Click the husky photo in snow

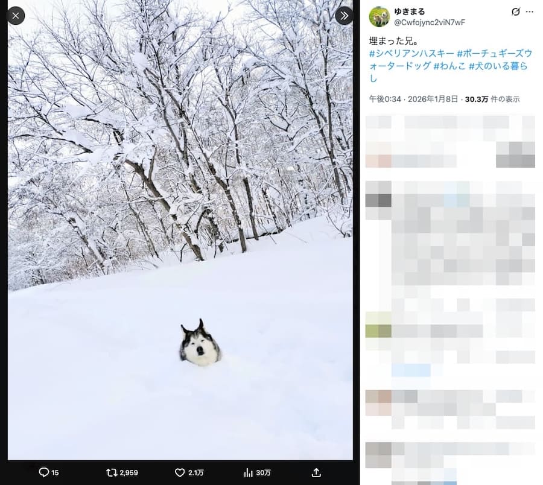pyautogui.click(x=180, y=230)
